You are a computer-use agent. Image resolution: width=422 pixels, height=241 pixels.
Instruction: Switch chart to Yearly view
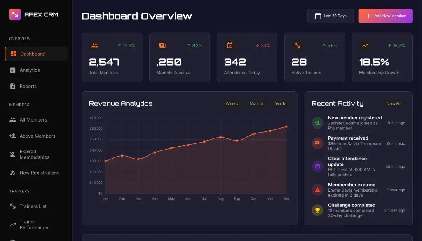(280, 103)
